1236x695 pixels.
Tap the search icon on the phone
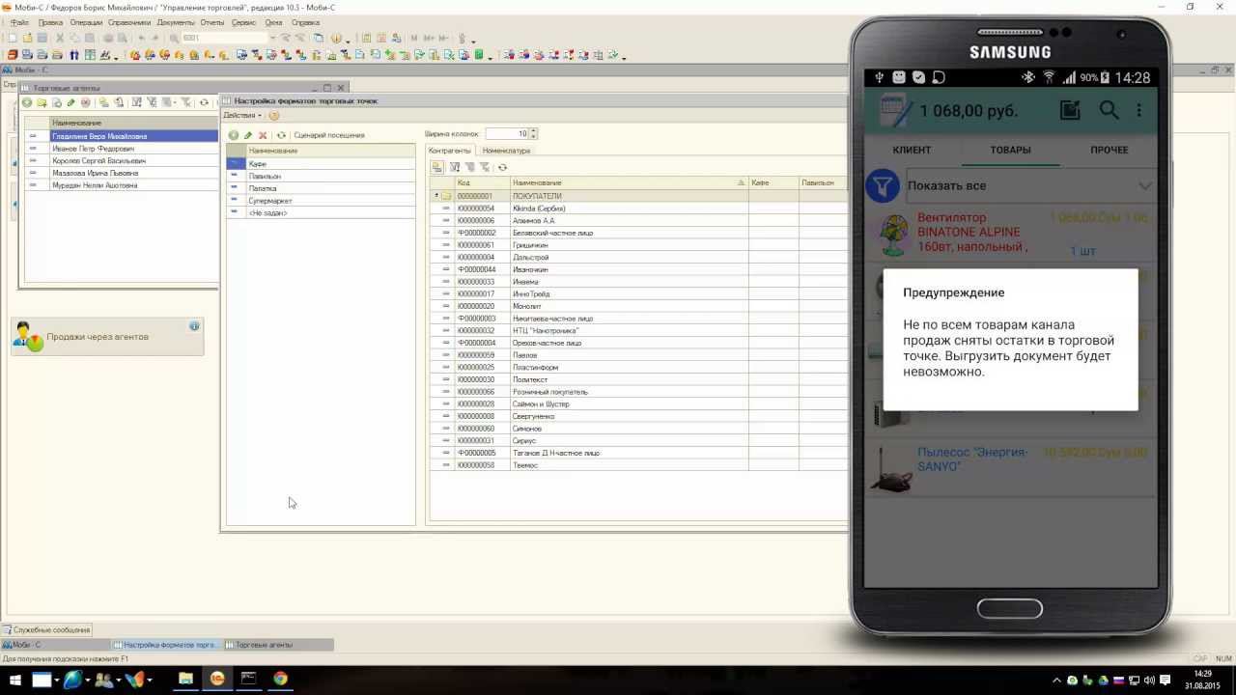[1109, 110]
